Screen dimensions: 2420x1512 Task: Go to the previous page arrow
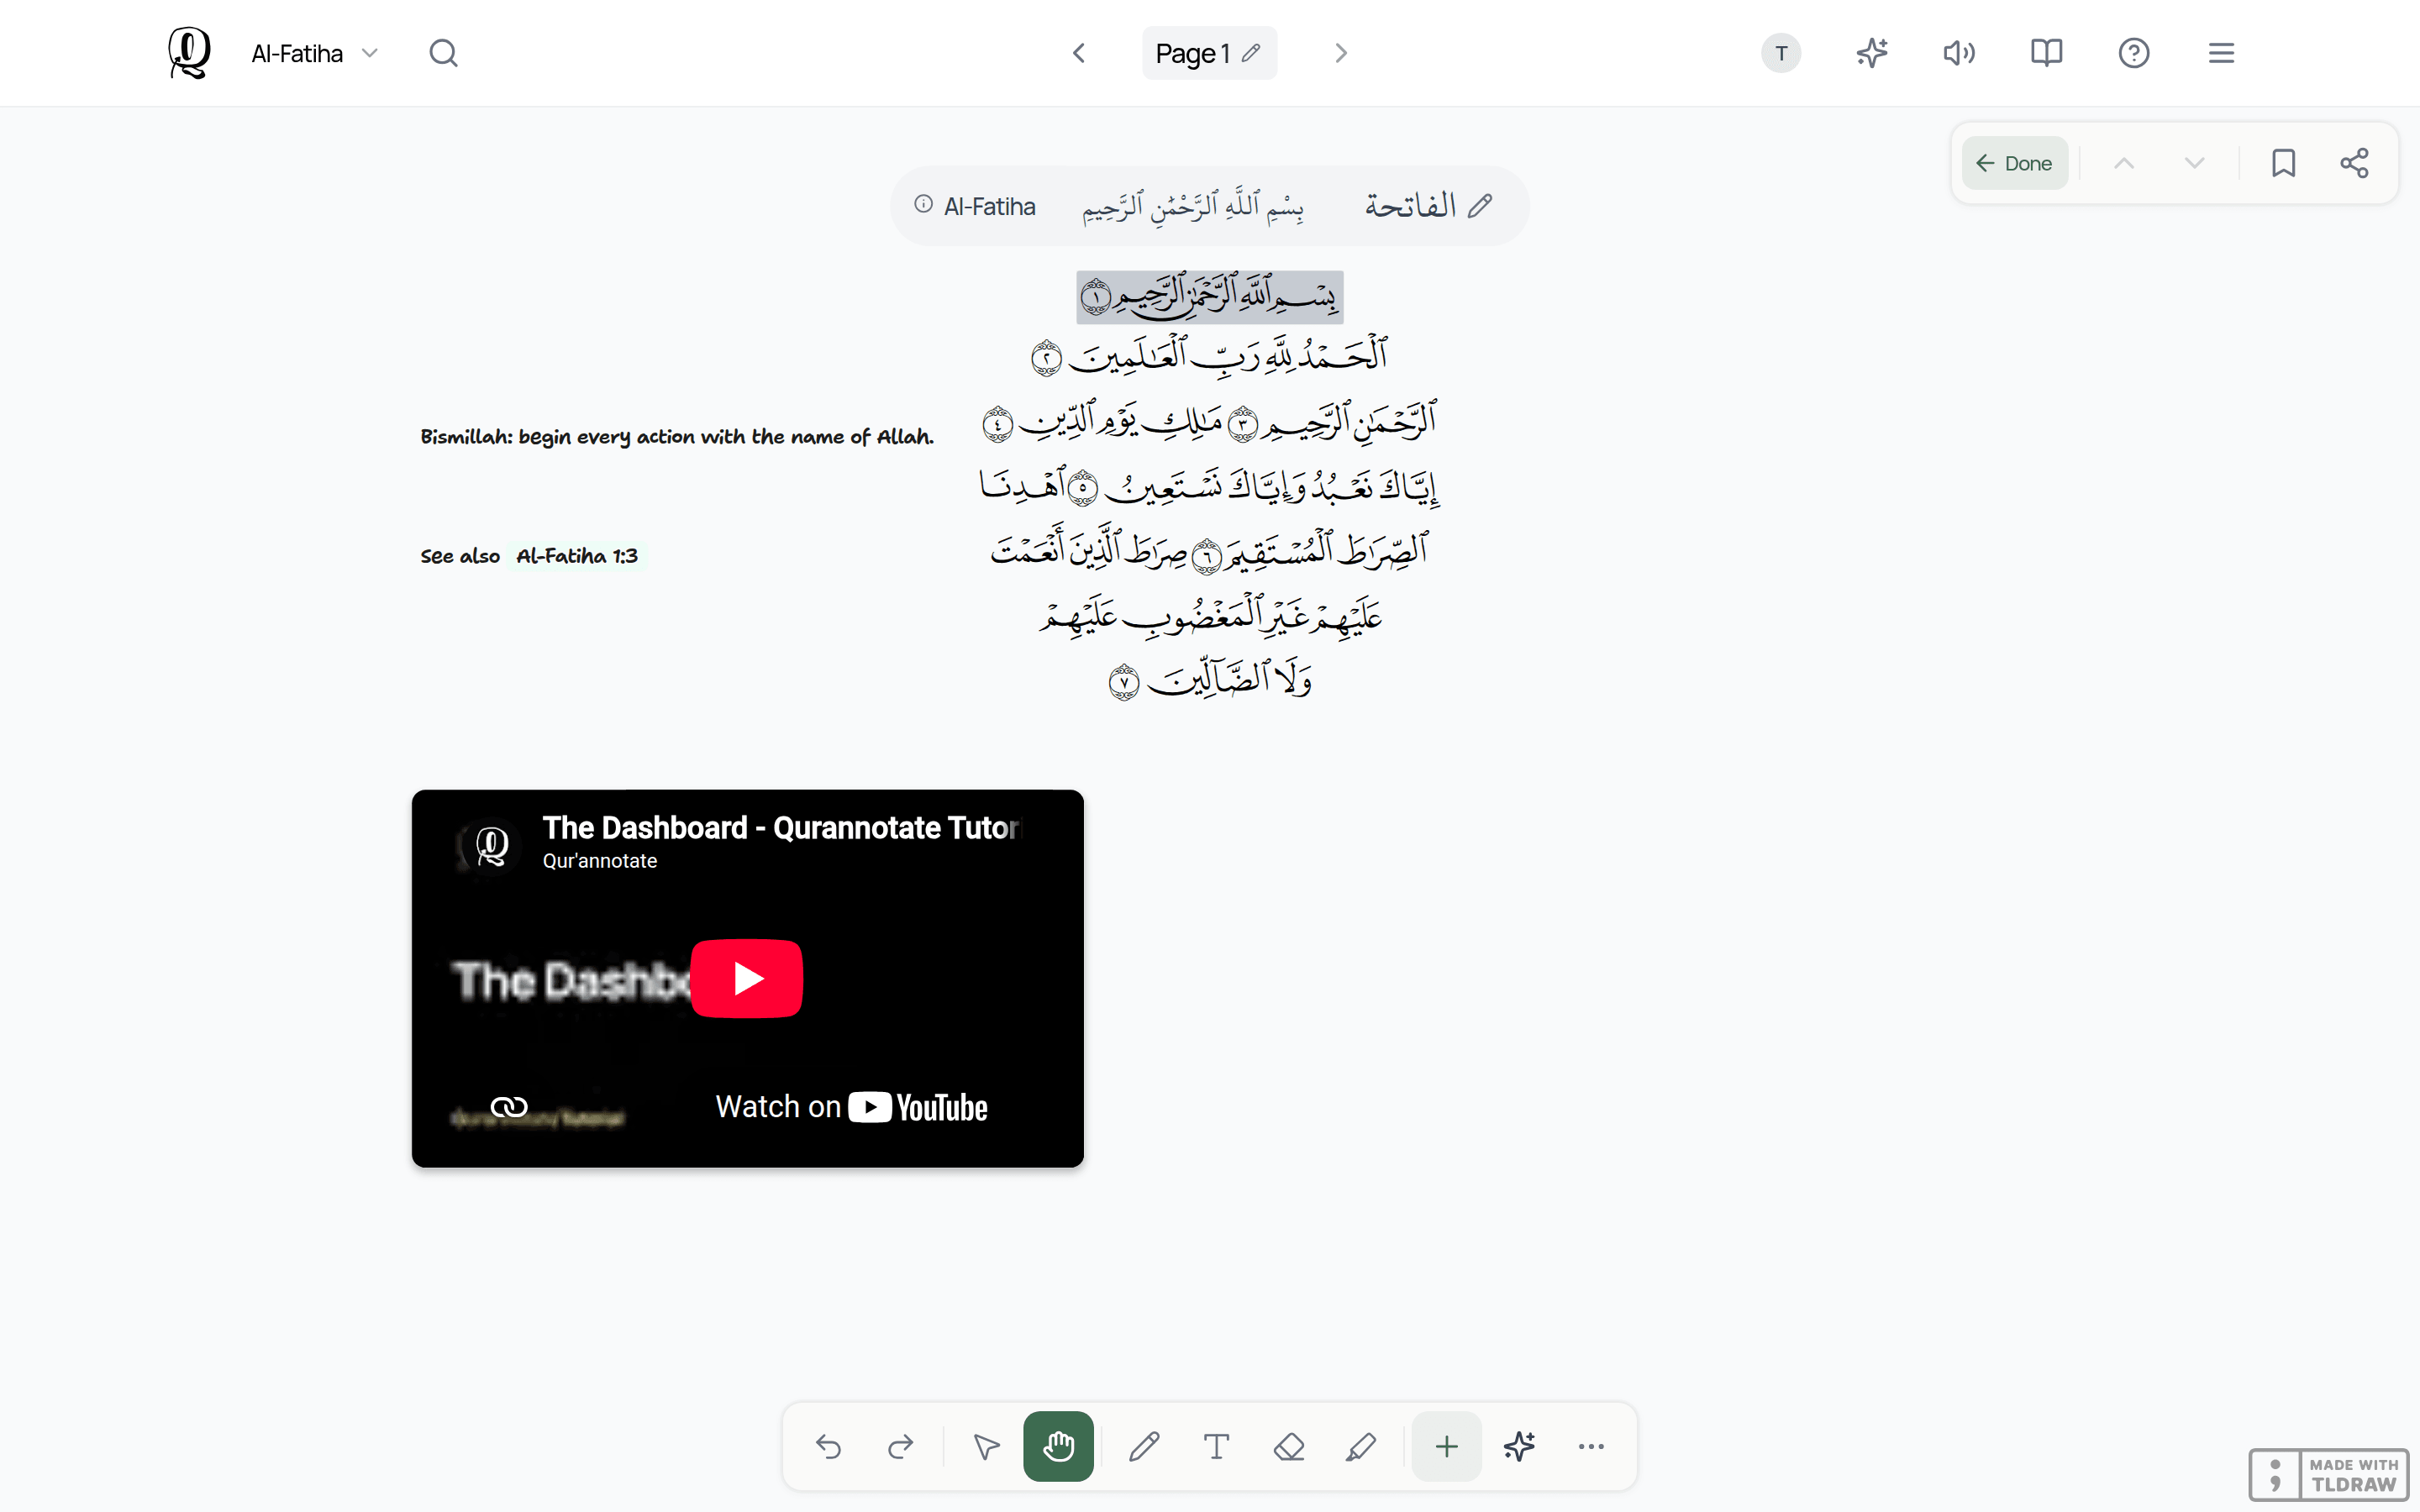coord(1078,53)
